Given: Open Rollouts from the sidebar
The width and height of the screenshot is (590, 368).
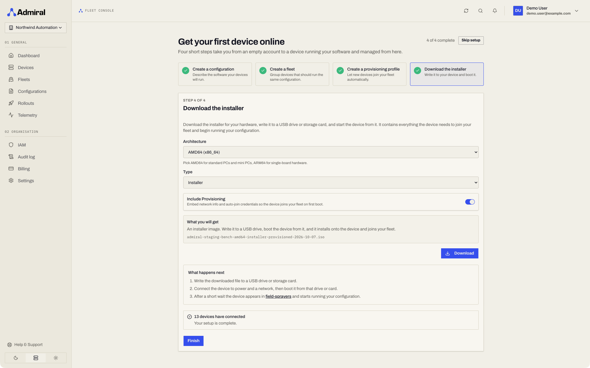Looking at the screenshot, I should (x=36, y=103).
